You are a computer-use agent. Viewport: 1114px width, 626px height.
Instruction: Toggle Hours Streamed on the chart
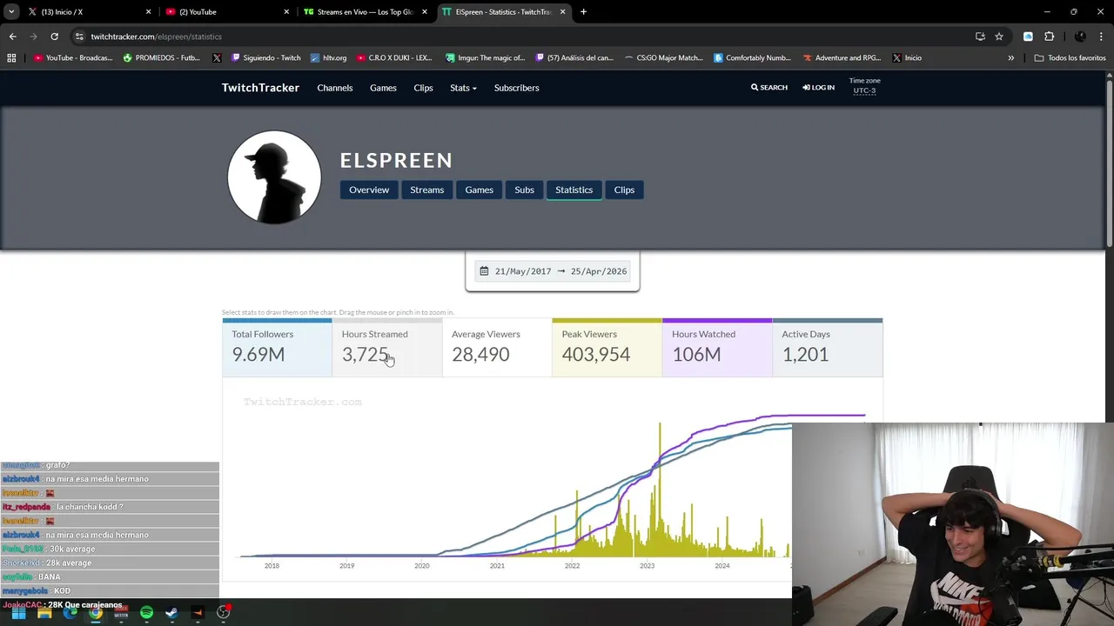[387, 348]
